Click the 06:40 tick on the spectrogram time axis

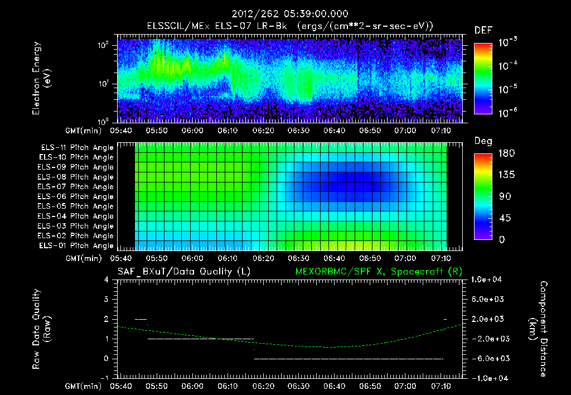coord(335,131)
